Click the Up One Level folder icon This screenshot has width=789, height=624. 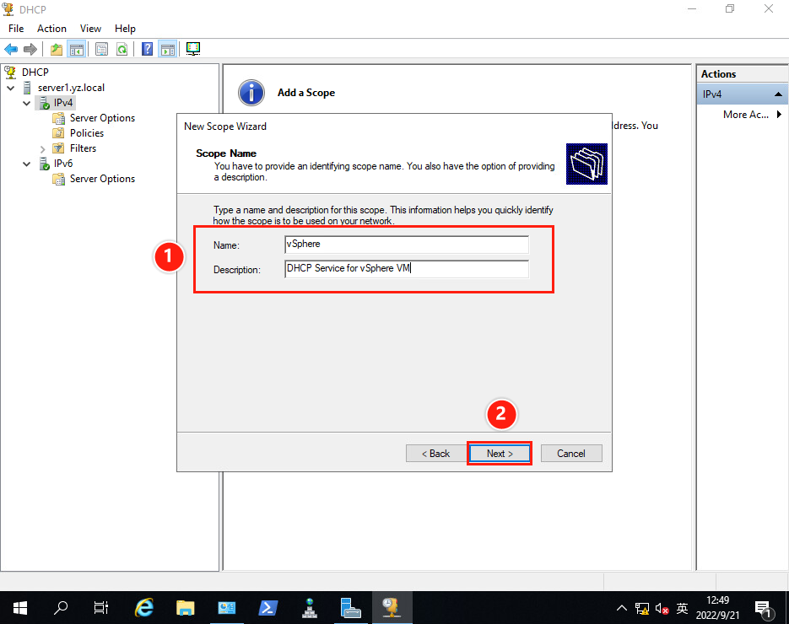[x=57, y=49]
